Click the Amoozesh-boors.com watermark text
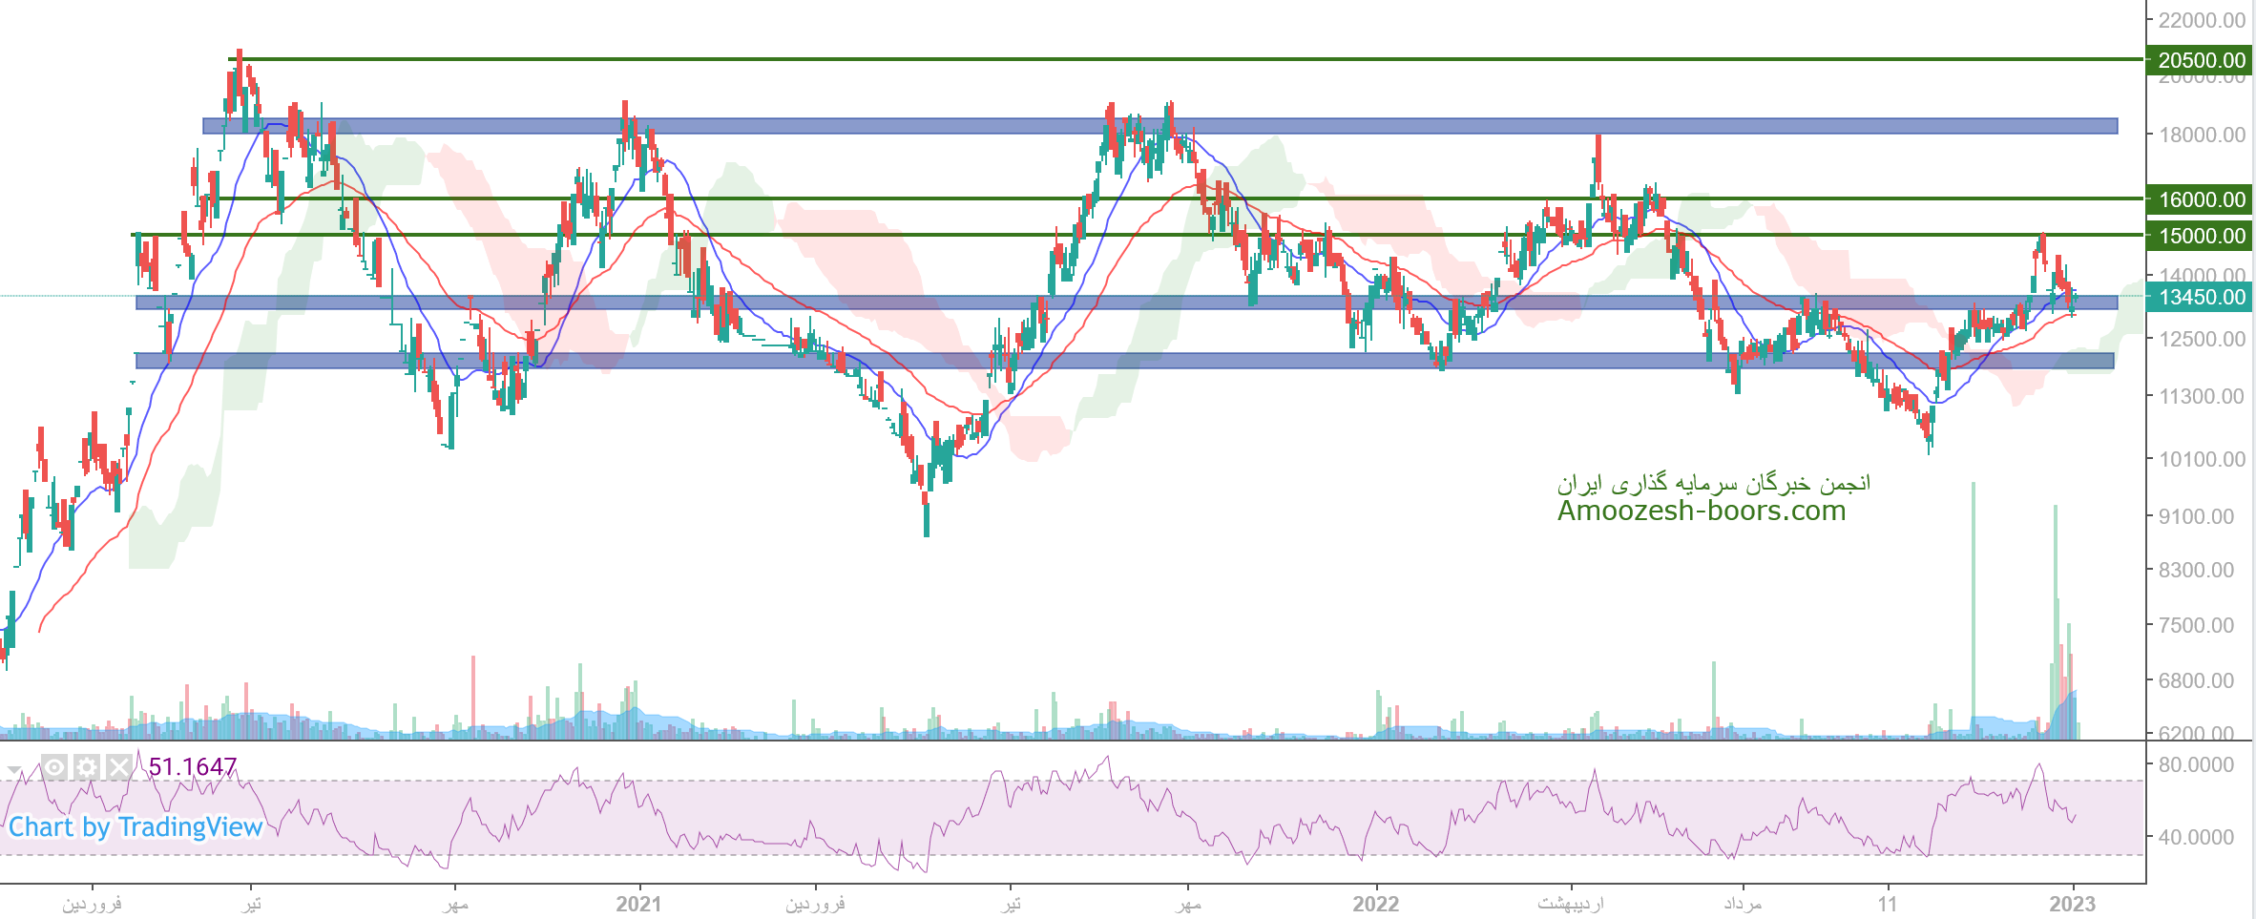 (x=1701, y=512)
